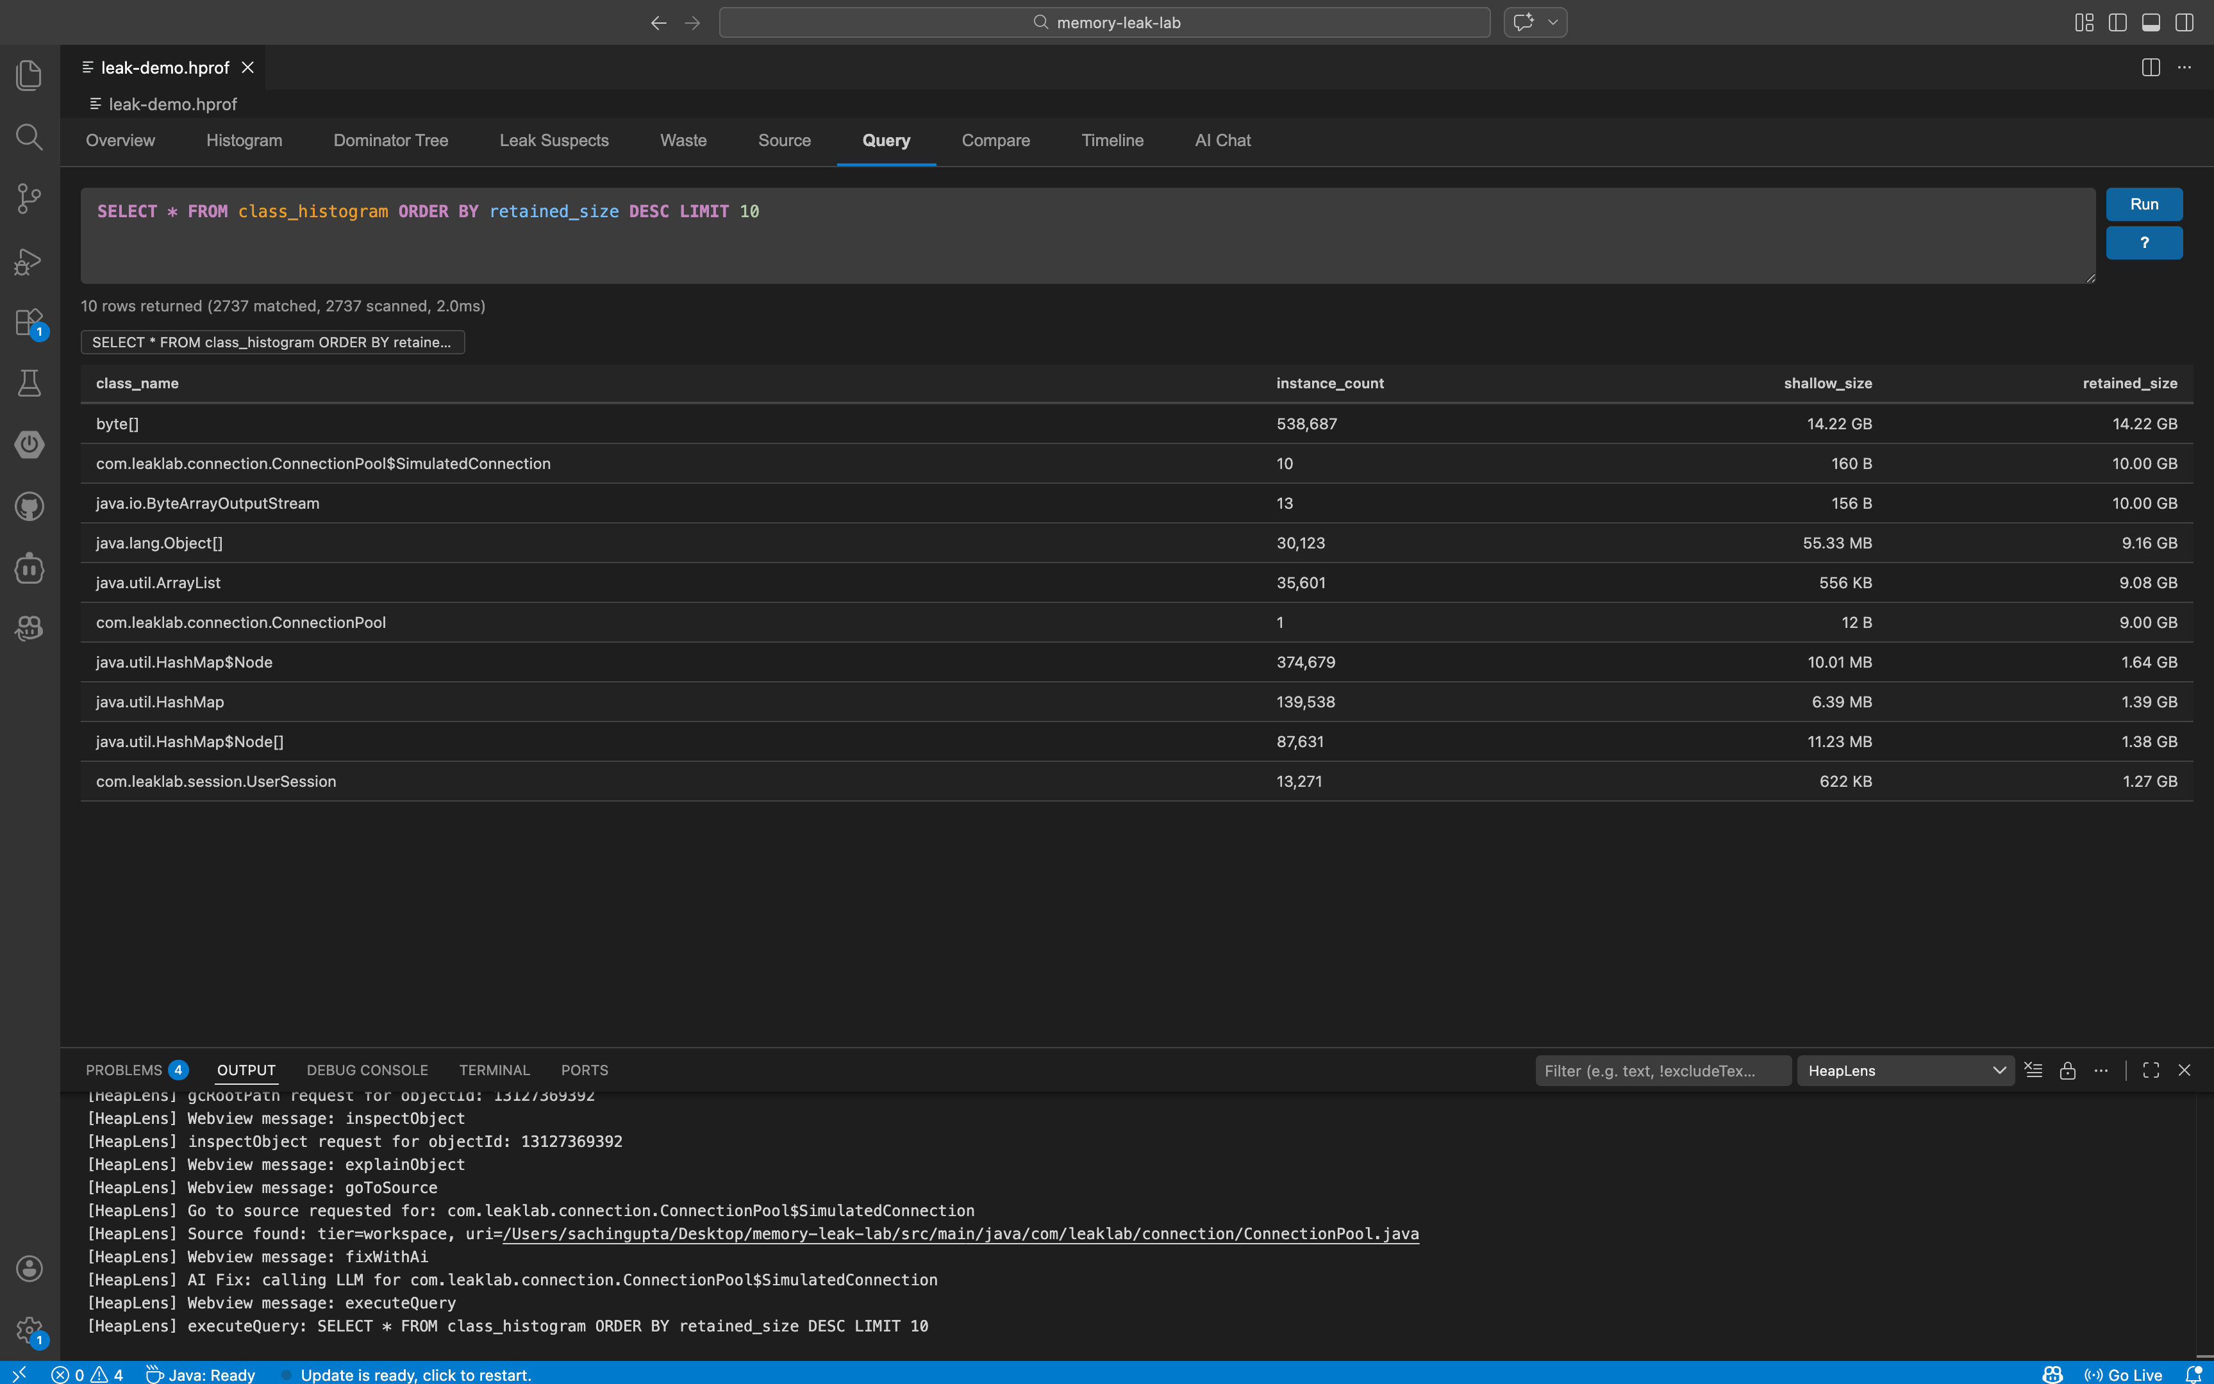
Task: Open the Output panel more actions menu
Action: pos(2101,1069)
